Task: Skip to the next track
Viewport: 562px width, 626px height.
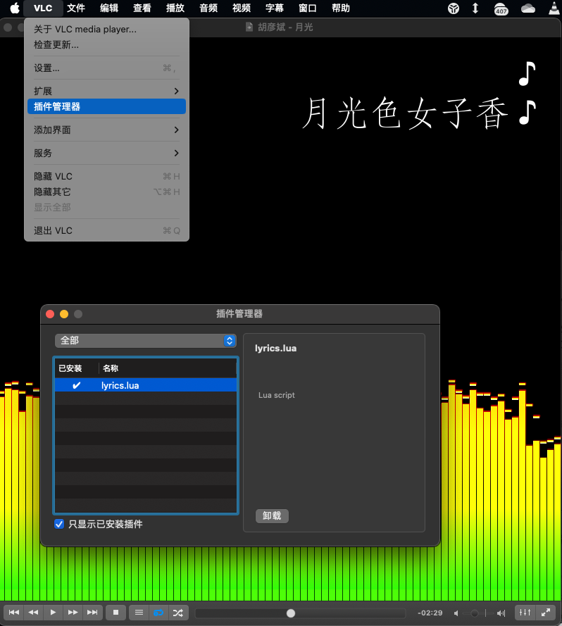Action: tap(92, 612)
